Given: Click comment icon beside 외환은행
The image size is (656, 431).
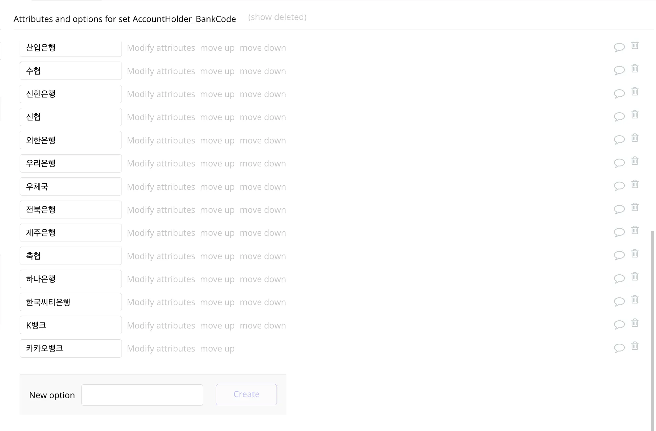Looking at the screenshot, I should pos(619,140).
